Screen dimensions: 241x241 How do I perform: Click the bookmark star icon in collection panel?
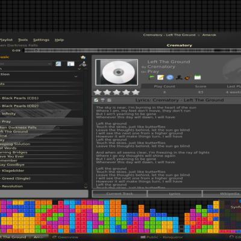pos(83,57)
